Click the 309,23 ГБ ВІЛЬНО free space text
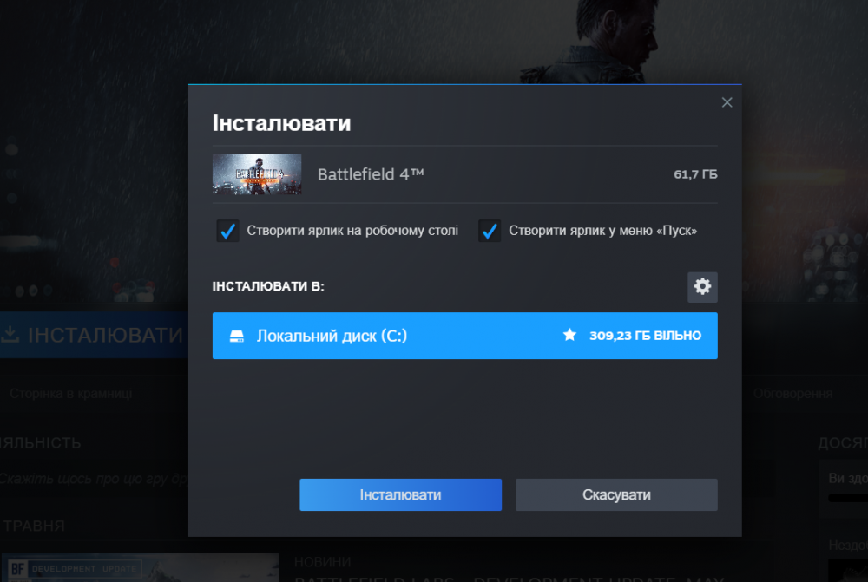 coord(646,336)
